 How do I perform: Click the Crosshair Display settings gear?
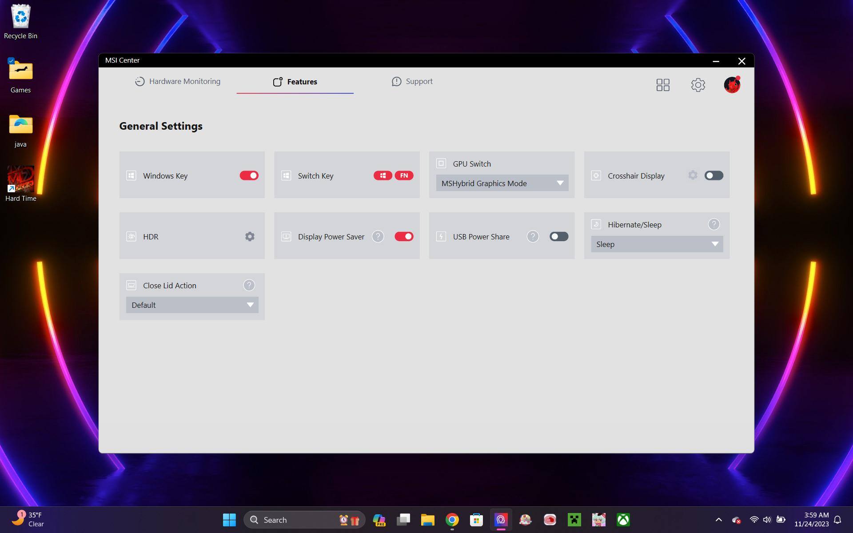coord(693,175)
